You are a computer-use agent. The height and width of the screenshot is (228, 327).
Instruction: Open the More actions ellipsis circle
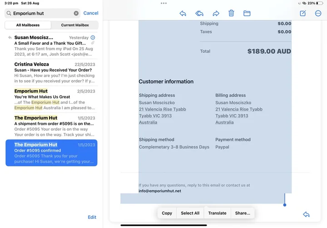[x=318, y=13]
